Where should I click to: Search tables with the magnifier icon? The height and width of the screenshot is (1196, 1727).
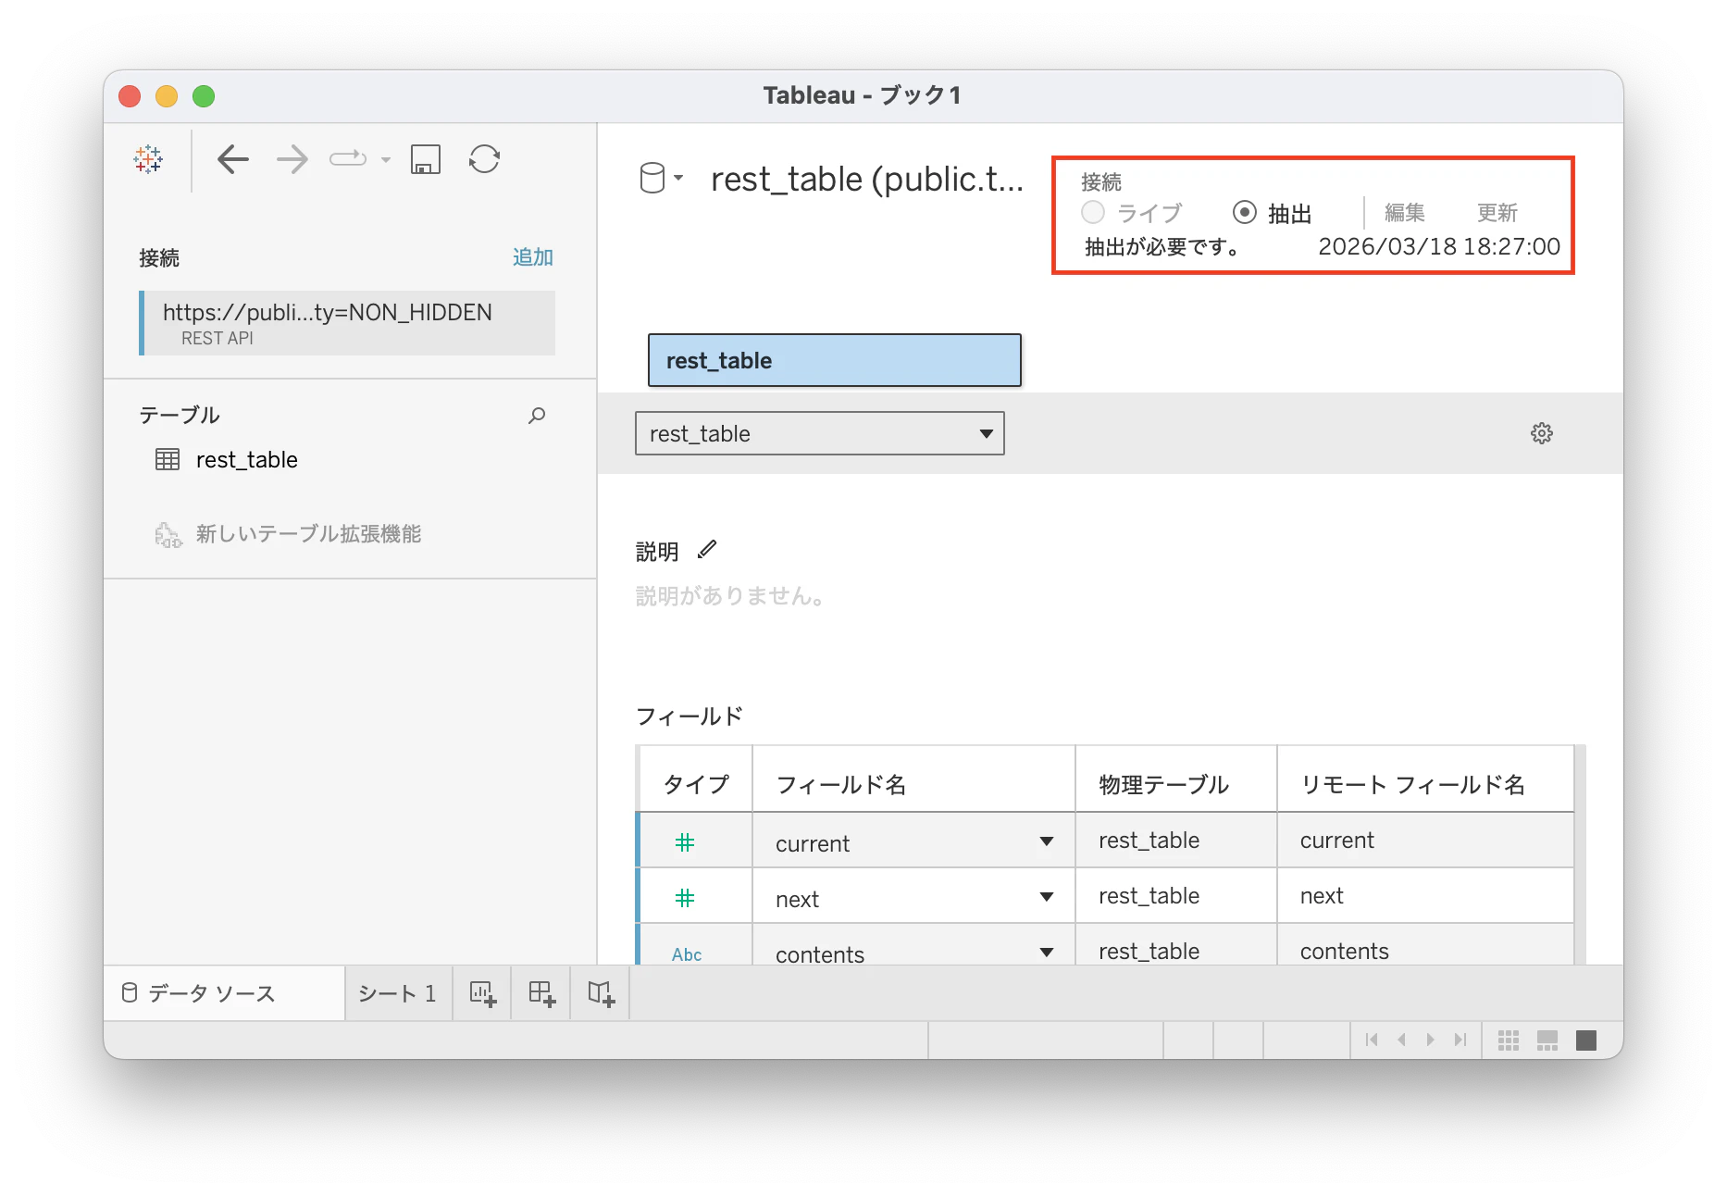(x=537, y=416)
